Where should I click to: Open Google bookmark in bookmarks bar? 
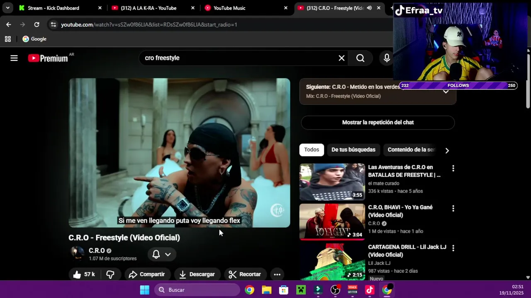coord(34,39)
